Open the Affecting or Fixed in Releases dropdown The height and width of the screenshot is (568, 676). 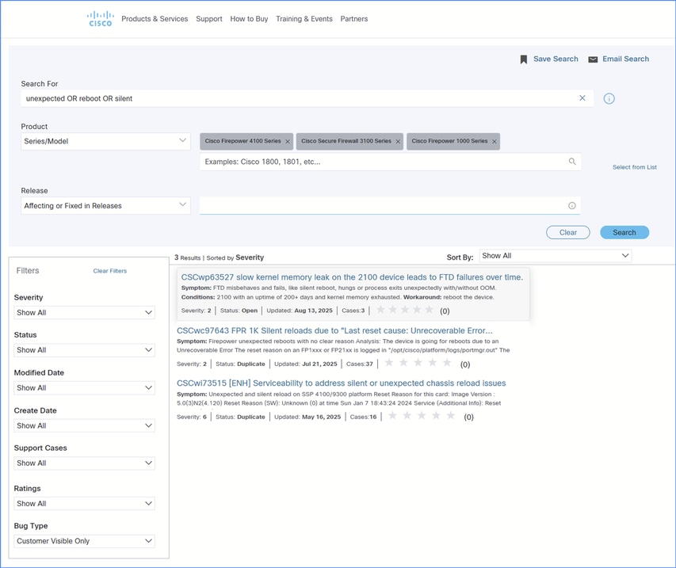105,205
